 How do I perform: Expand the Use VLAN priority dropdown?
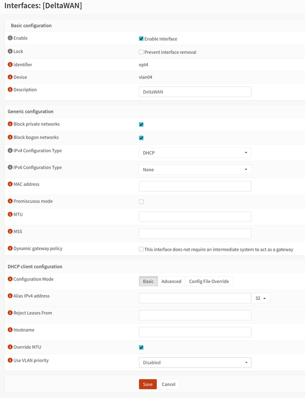click(195, 363)
